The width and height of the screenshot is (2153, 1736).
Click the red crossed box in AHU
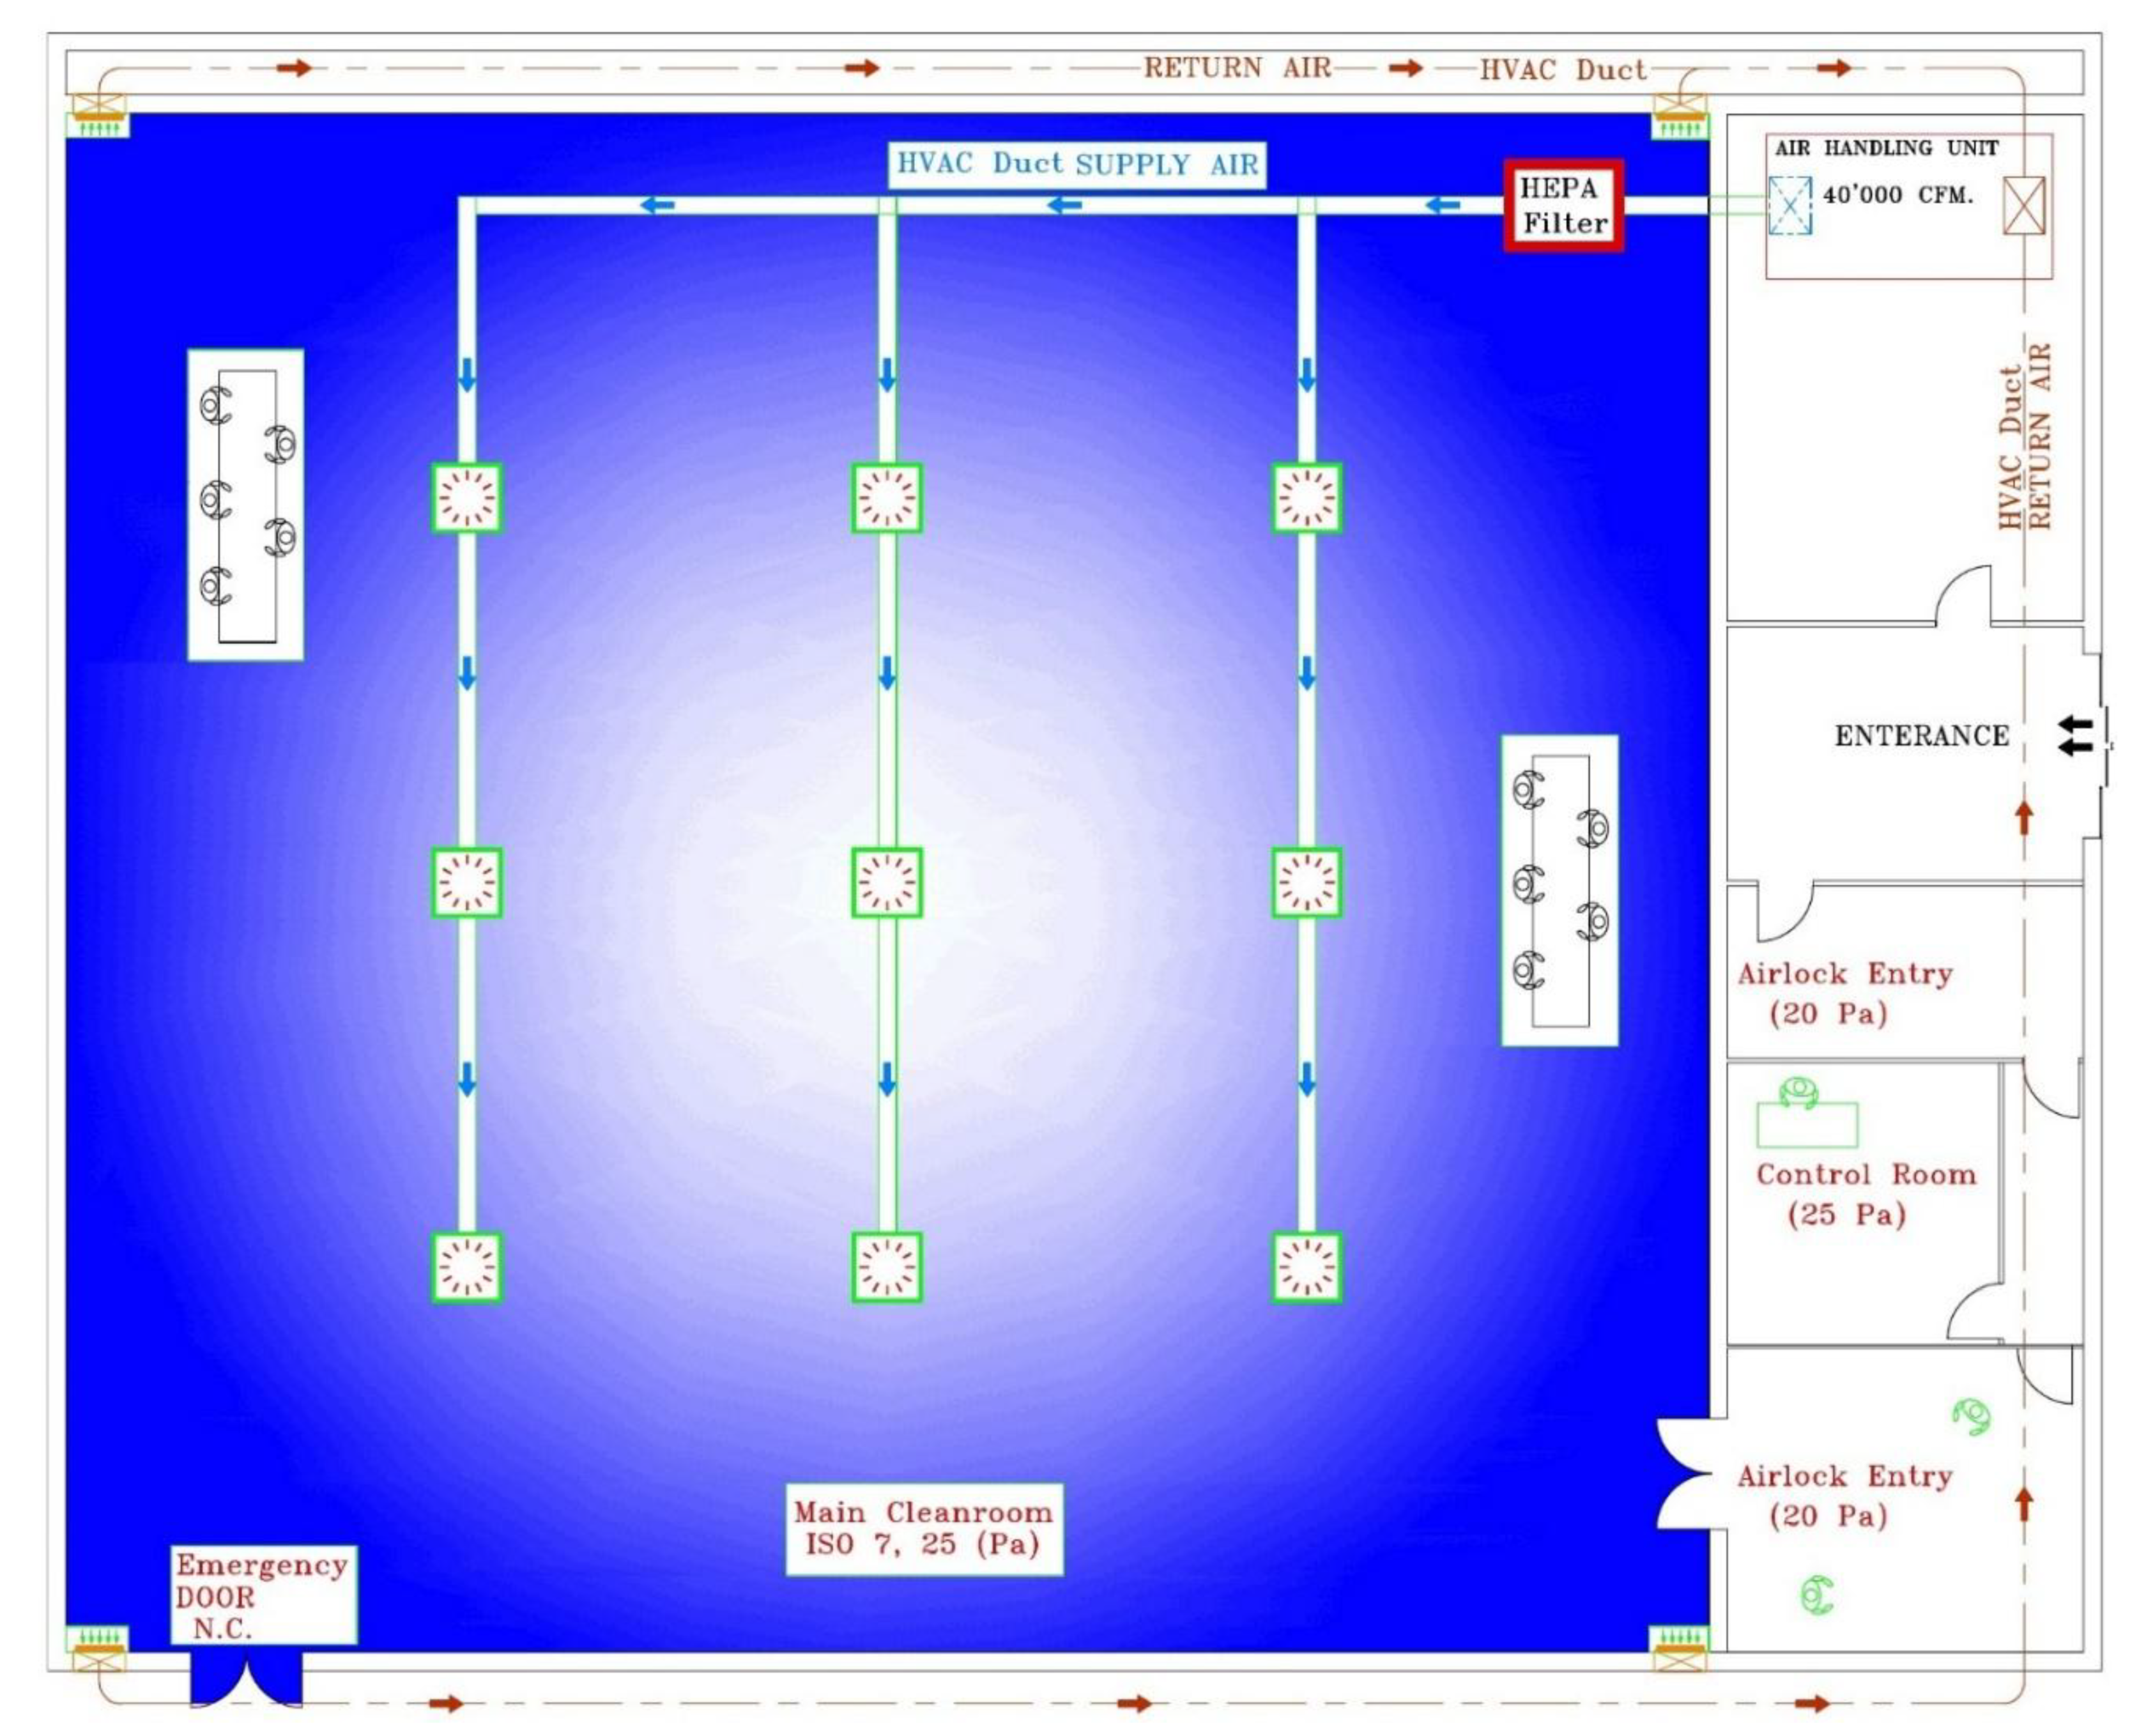click(x=2023, y=206)
